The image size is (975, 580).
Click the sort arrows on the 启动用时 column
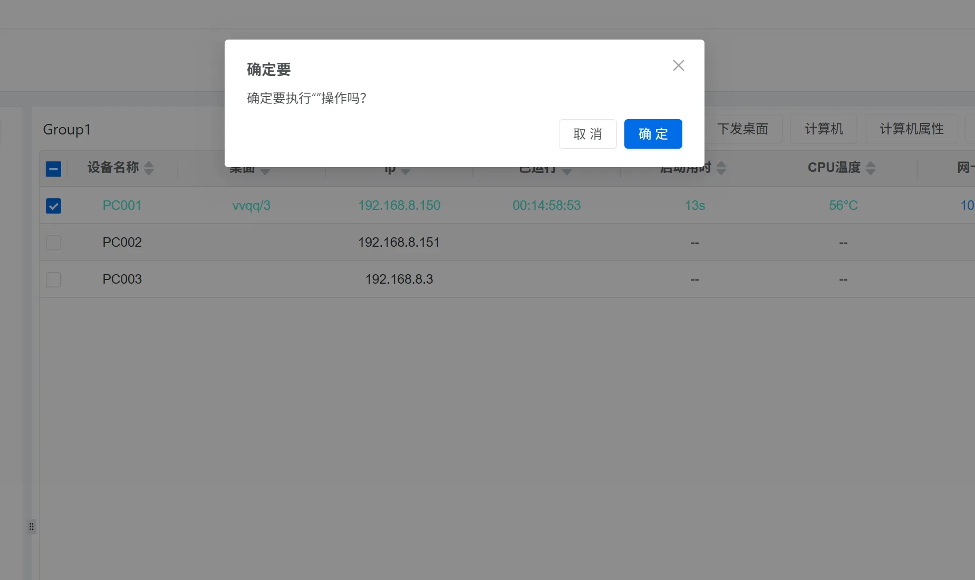click(721, 168)
